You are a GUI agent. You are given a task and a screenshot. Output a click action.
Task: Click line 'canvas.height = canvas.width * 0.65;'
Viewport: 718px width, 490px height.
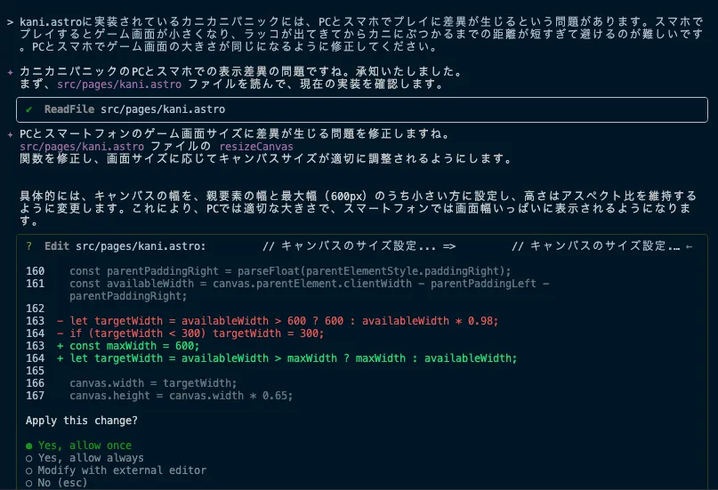pyautogui.click(x=181, y=396)
